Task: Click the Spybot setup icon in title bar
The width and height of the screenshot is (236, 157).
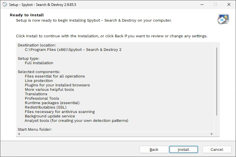Action: tap(5, 4)
